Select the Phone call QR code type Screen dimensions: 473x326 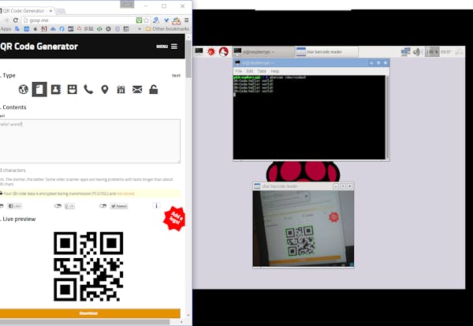88,89
